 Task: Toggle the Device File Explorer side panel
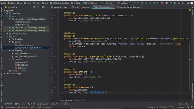pyautogui.click(x=192, y=91)
